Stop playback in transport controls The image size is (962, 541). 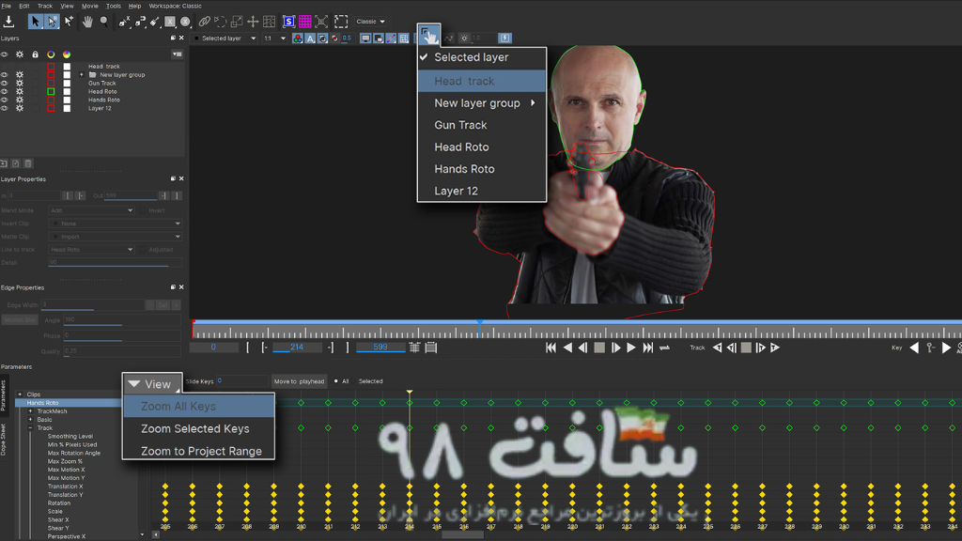[599, 348]
